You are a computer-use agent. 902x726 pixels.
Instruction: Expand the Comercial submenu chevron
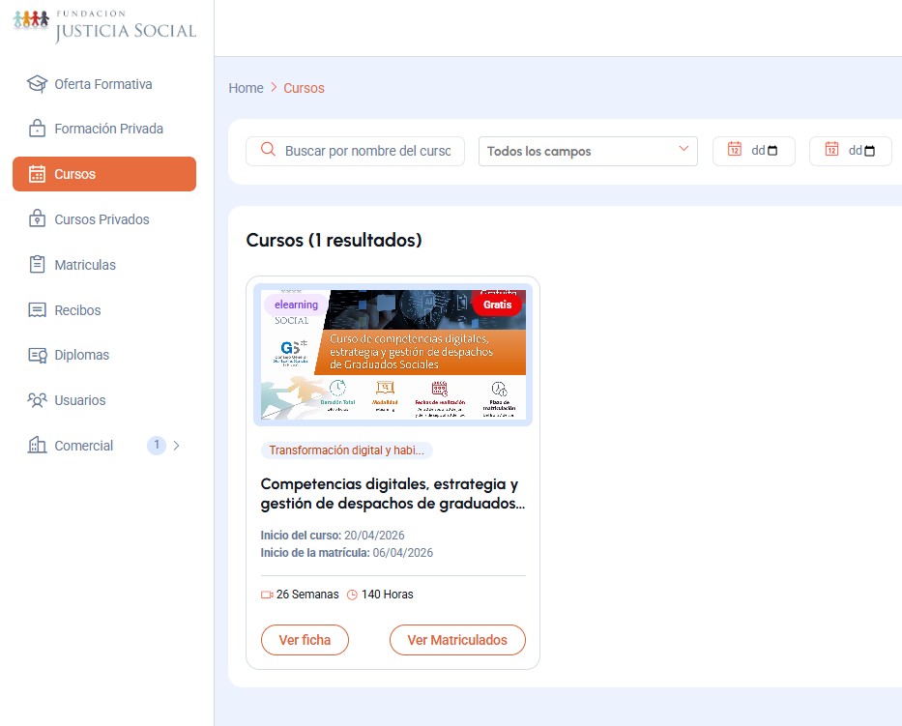point(177,446)
